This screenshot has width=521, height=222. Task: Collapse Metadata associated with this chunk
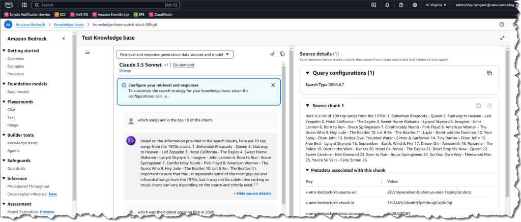coord(307,170)
